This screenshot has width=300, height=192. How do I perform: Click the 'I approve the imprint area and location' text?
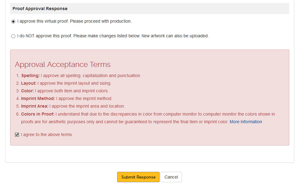click(87, 106)
